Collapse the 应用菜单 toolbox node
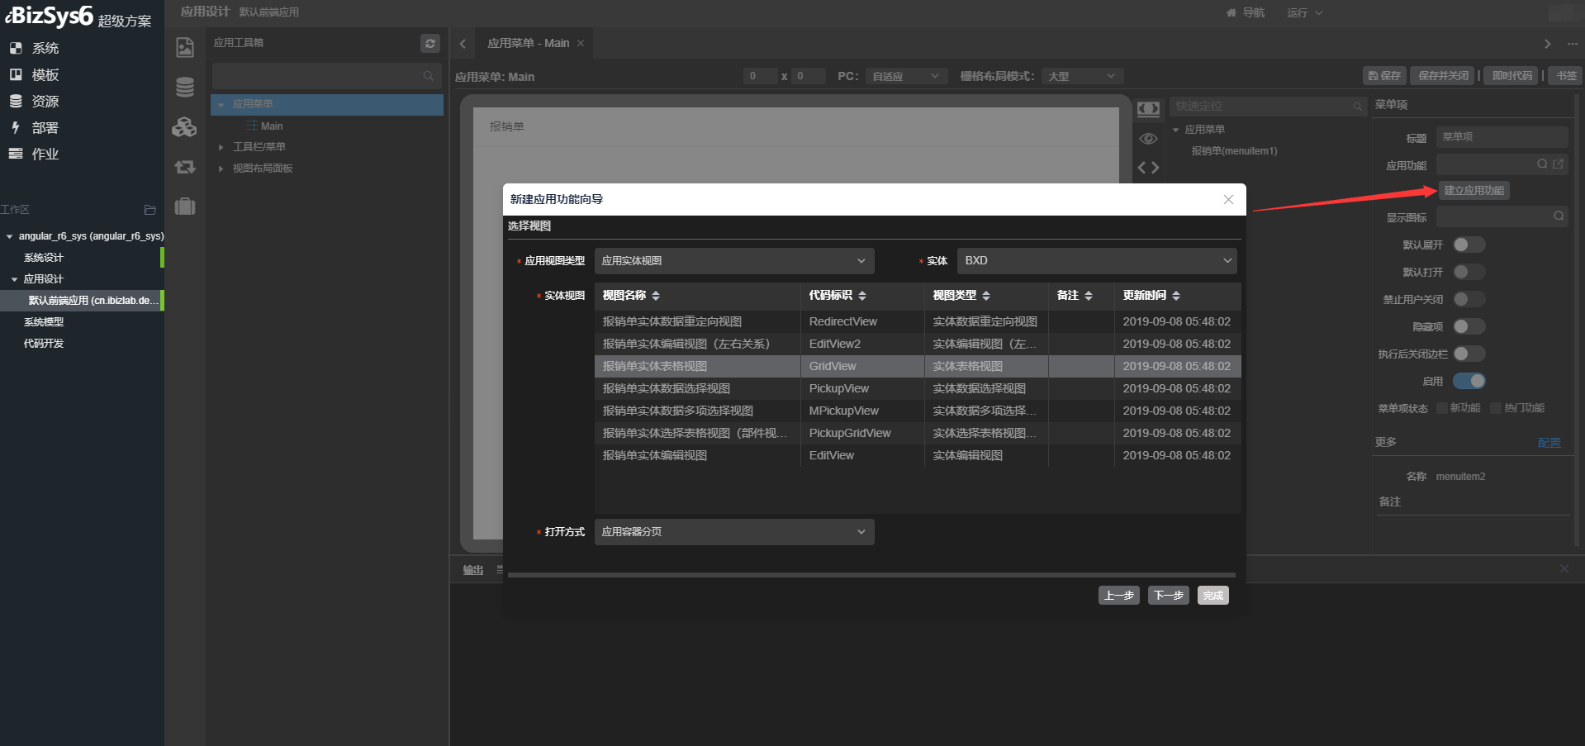The height and width of the screenshot is (746, 1585). pos(221,105)
